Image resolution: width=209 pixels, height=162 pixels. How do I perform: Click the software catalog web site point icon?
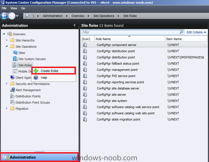pyautogui.click(x=85, y=113)
